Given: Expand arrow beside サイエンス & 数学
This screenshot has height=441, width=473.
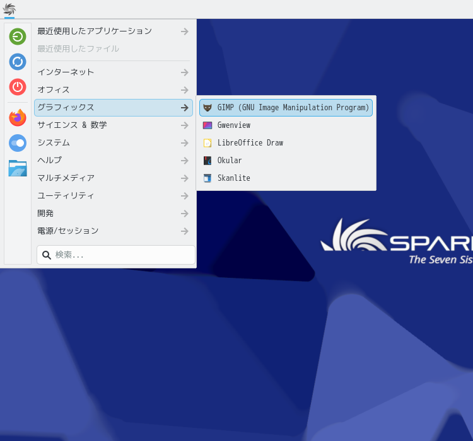Looking at the screenshot, I should point(185,125).
